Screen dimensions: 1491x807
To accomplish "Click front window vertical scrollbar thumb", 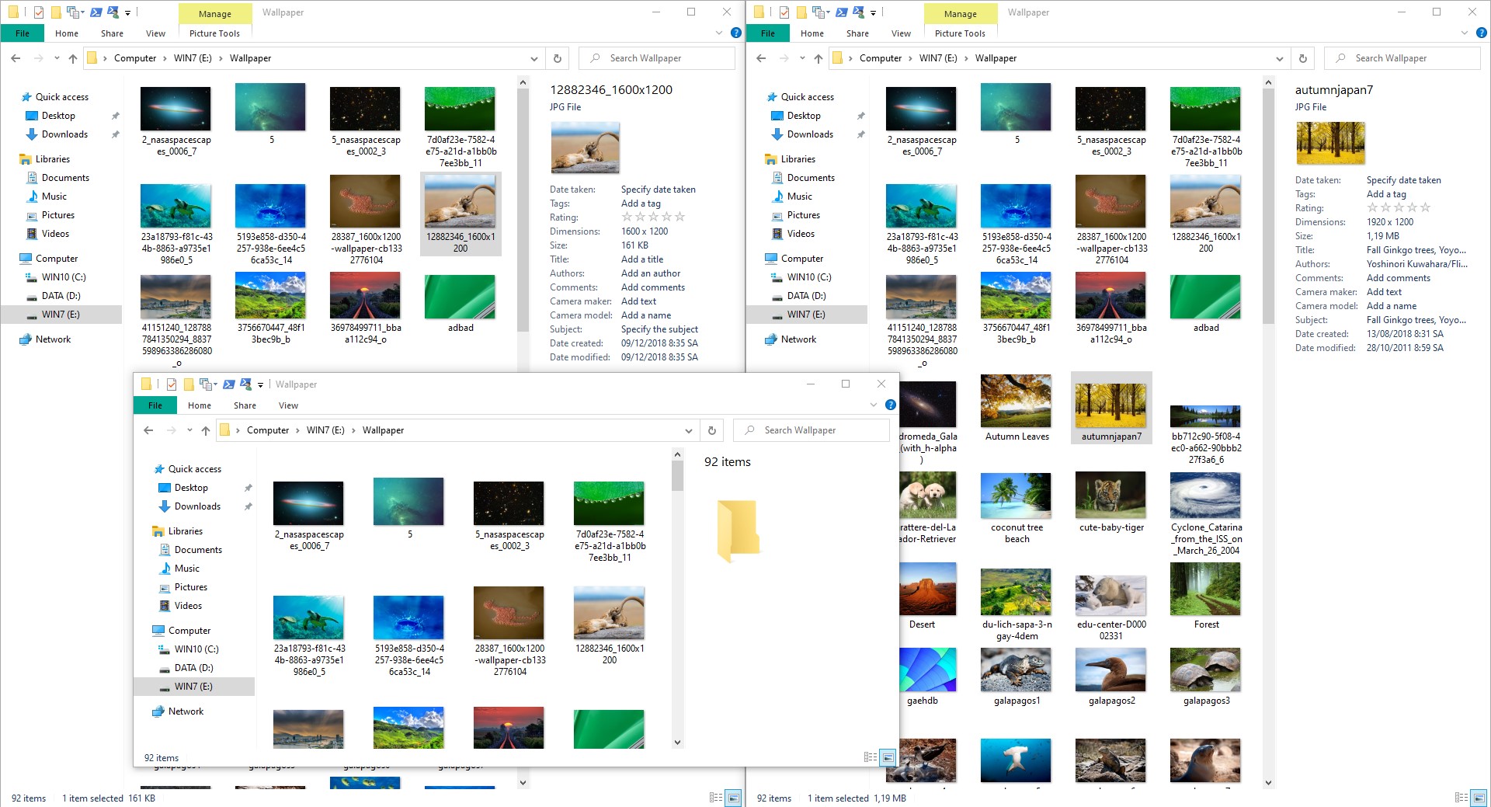I will (677, 476).
